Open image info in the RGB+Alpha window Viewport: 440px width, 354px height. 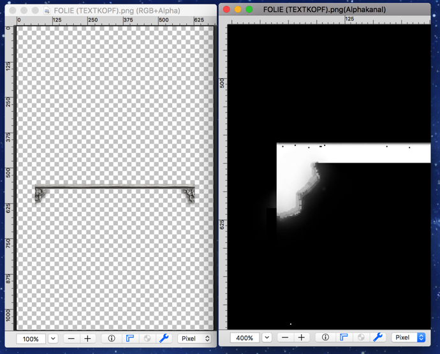pyautogui.click(x=112, y=339)
